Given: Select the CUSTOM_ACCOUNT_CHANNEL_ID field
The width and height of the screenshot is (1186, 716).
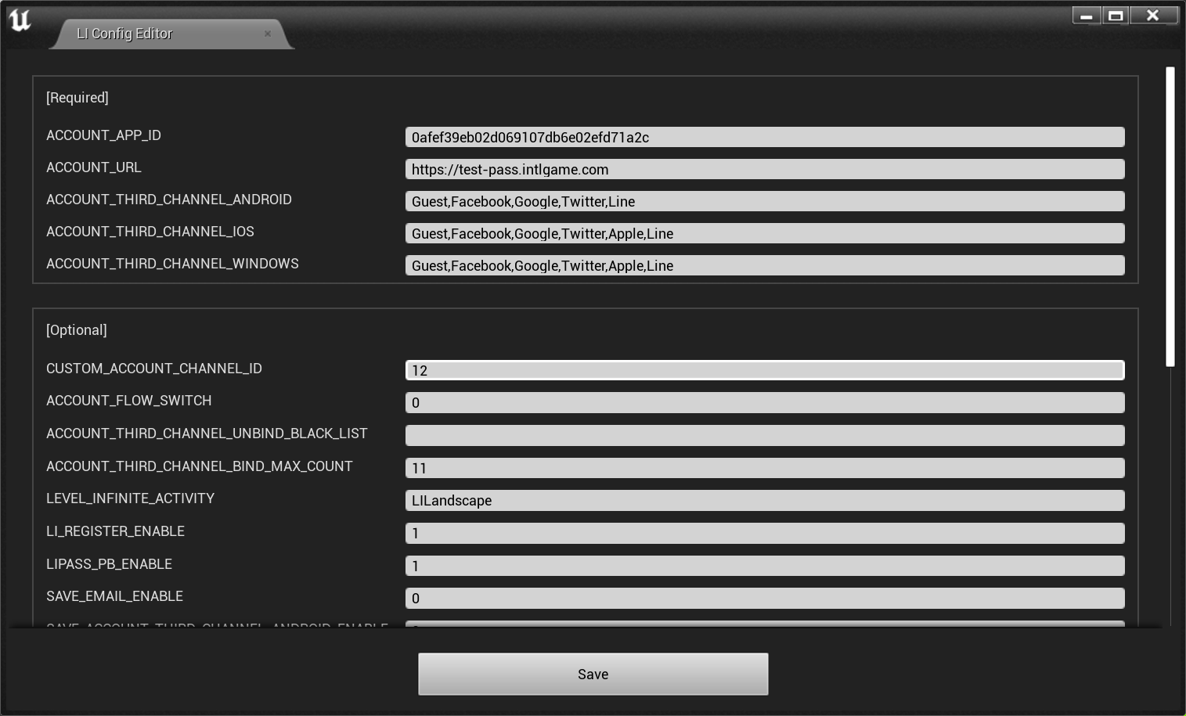Looking at the screenshot, I should point(764,369).
